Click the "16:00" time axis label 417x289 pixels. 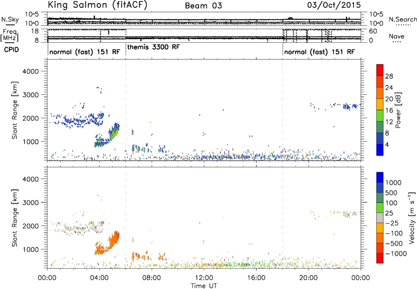256,278
